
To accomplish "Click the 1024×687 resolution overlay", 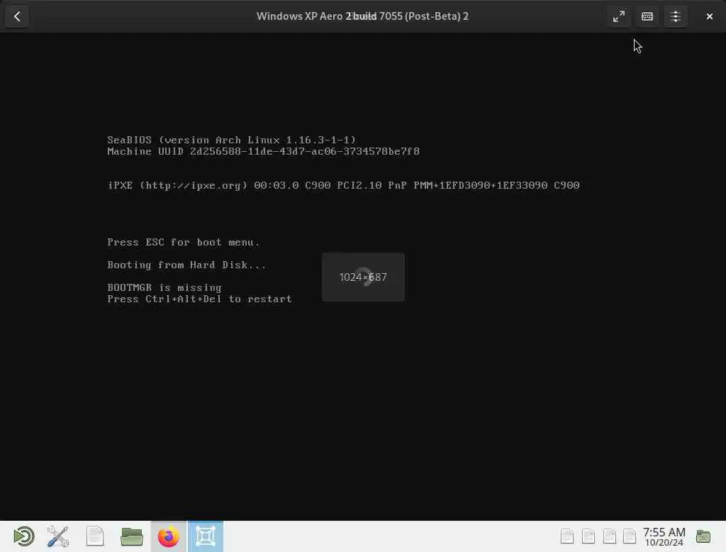I will click(363, 277).
